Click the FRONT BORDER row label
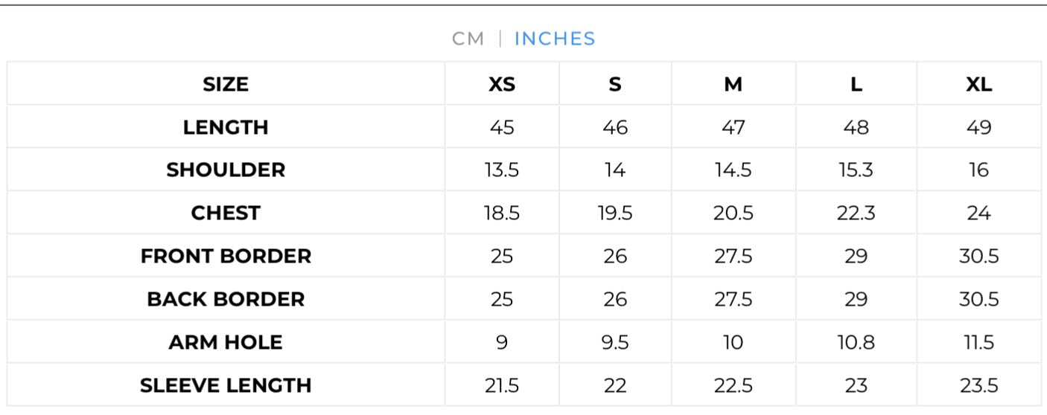Screen dimensions: 1047x415 (x=226, y=257)
